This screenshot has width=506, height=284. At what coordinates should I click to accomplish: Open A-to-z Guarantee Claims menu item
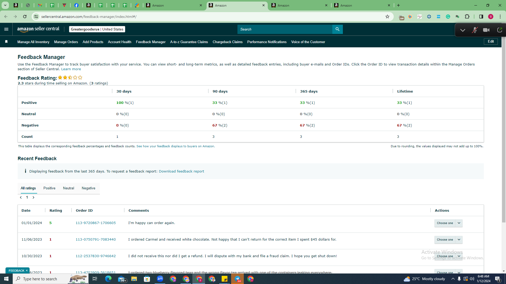189,42
